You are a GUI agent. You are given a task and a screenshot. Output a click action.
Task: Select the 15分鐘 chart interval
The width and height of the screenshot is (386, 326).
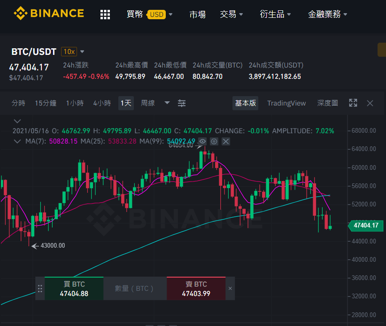[x=46, y=103]
